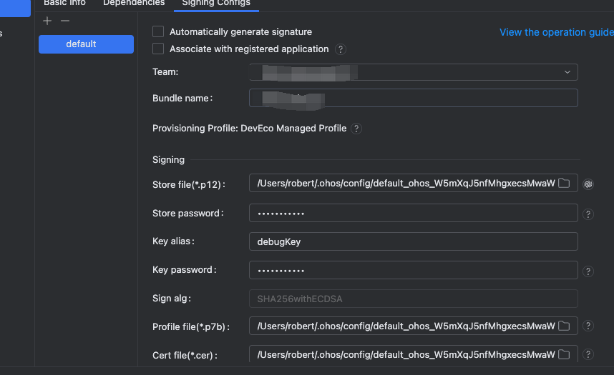Click the Key alias debugKey field

click(413, 241)
